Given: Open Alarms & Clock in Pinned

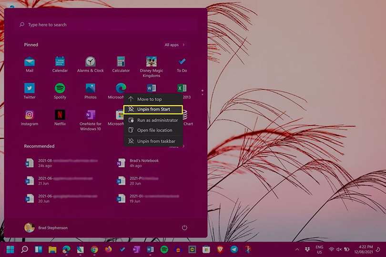Looking at the screenshot, I should coord(91,64).
